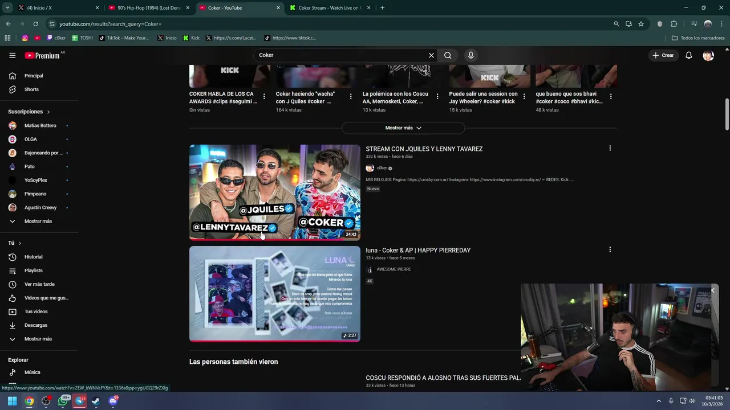The height and width of the screenshot is (410, 730).
Task: Expand the Mostrar más shorts button
Action: point(403,128)
